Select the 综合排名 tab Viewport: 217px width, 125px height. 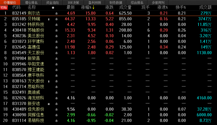(137, 2)
